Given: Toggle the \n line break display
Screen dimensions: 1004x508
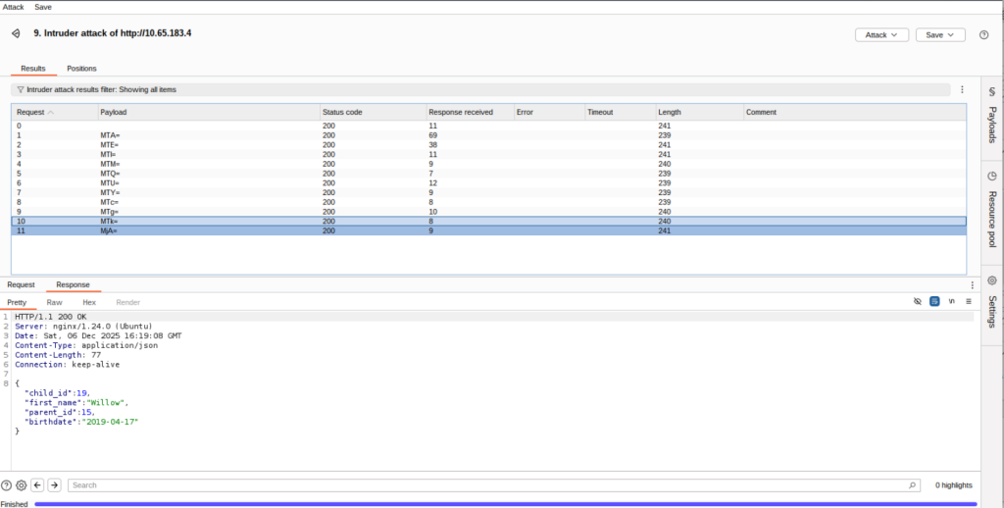Looking at the screenshot, I should (951, 302).
